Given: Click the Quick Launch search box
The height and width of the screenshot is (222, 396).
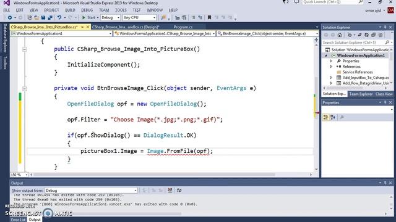Looking at the screenshot, I should [333, 2].
